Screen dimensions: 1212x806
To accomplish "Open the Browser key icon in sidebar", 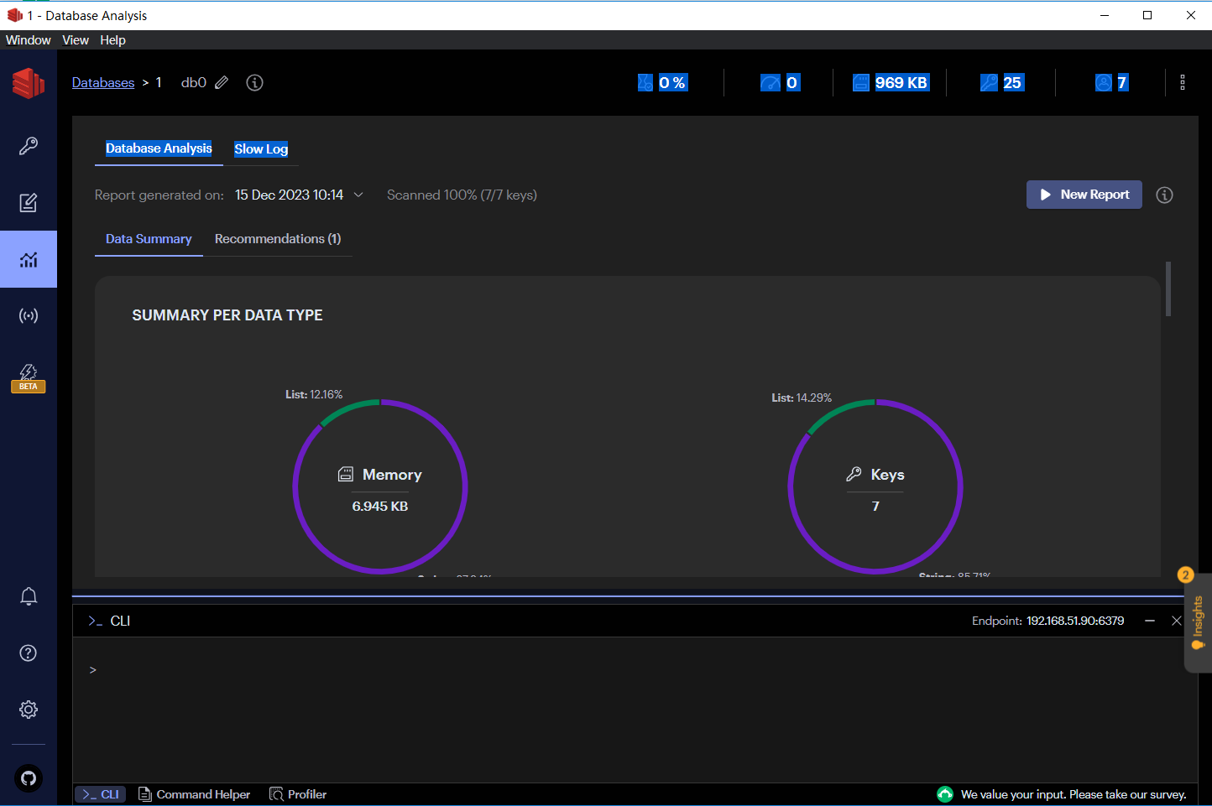I will [29, 146].
